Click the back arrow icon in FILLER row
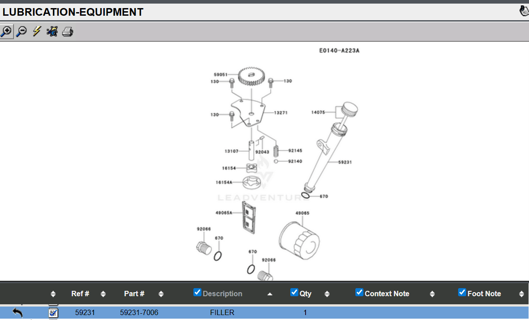 pos(17,312)
